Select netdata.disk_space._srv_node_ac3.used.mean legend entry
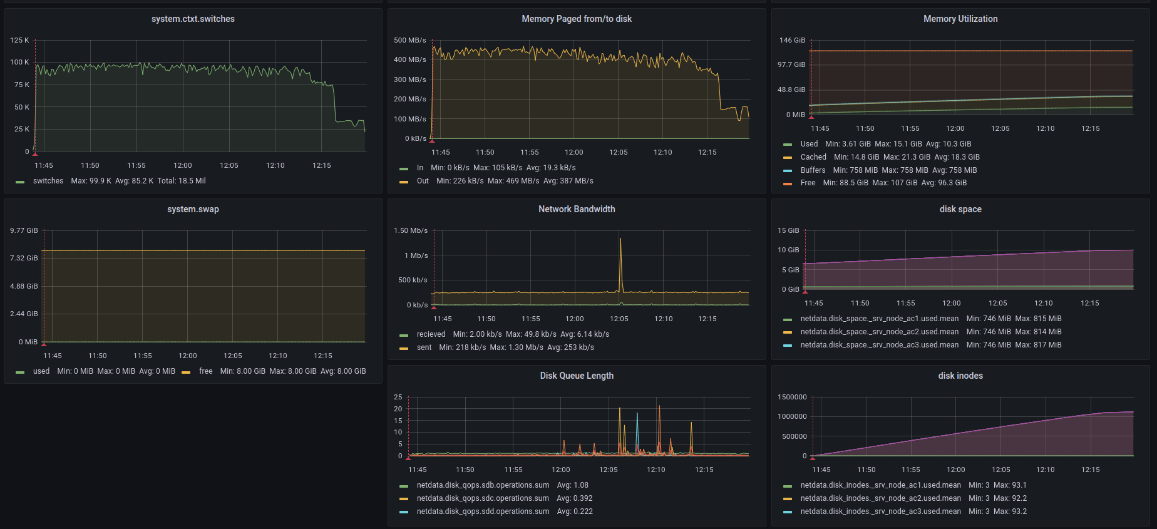Viewport: 1157px width, 529px height. pos(879,345)
